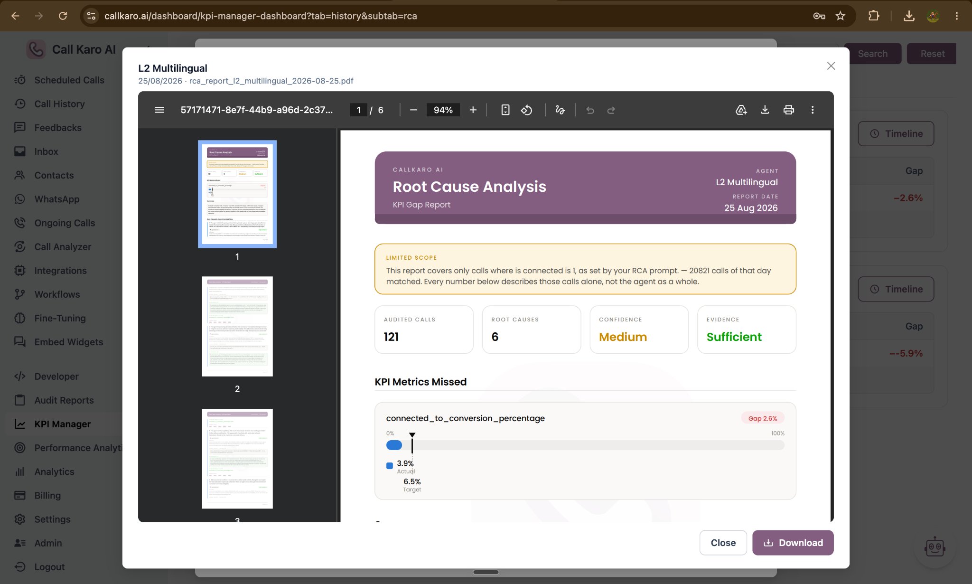Undo the last PDF annotation
This screenshot has height=584, width=972.
pyautogui.click(x=590, y=110)
